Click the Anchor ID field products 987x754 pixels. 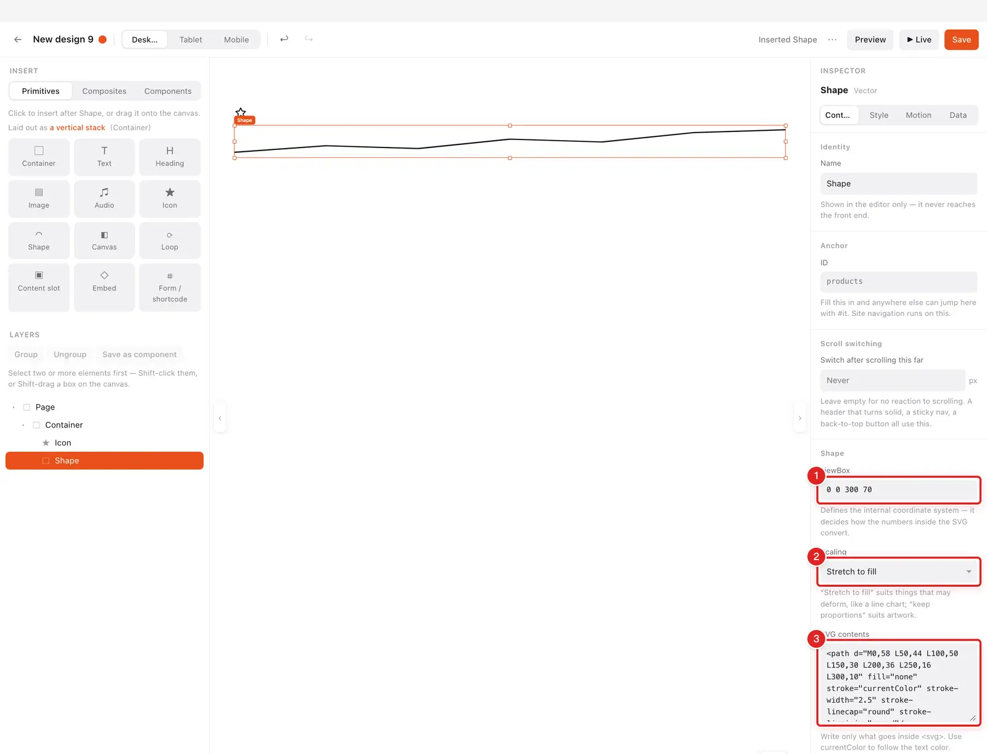(x=899, y=281)
